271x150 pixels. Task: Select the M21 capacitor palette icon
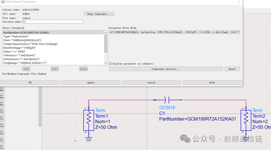tap(2, 104)
